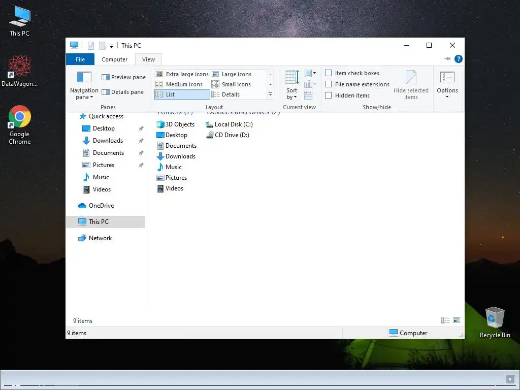Select Quick access in the navigation pane
The height and width of the screenshot is (390, 520).
point(101,116)
